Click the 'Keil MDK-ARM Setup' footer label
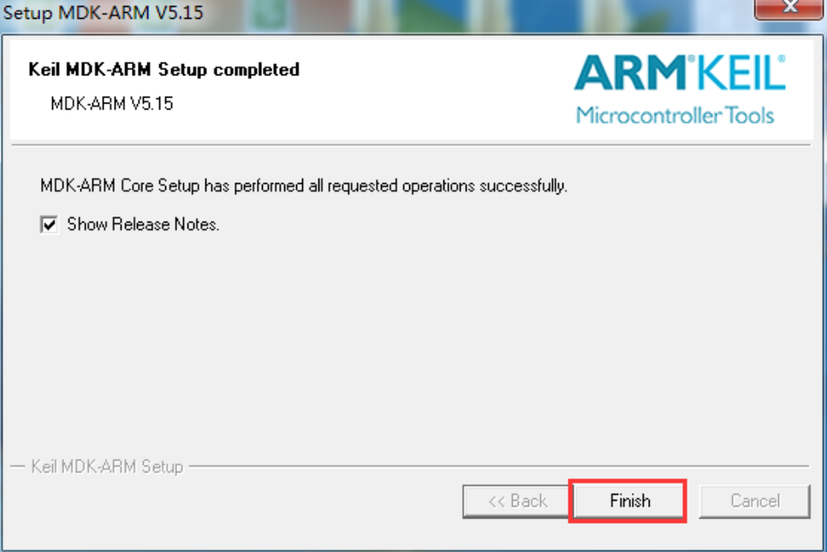 coord(107,467)
